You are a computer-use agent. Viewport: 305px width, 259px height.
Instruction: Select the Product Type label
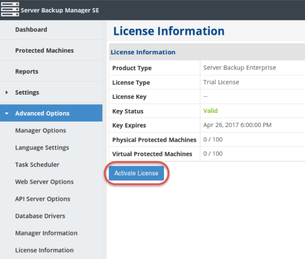point(132,68)
